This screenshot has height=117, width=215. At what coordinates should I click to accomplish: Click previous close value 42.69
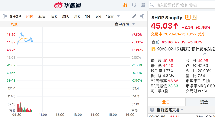[203, 66]
